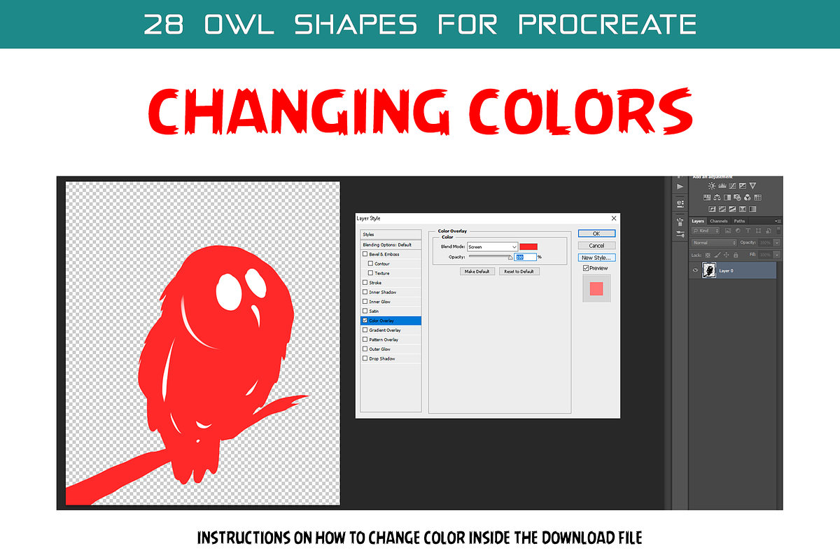Viewport: 840px width, 560px height.
Task: Add a Curves adjustment layer
Action: point(732,185)
